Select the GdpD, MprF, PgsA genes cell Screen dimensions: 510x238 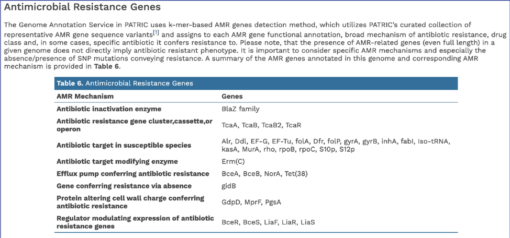(x=251, y=203)
